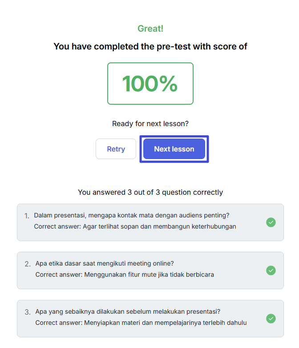Click green checkmark for question 2
Image resolution: width=299 pixels, height=348 pixels.
pos(271,270)
